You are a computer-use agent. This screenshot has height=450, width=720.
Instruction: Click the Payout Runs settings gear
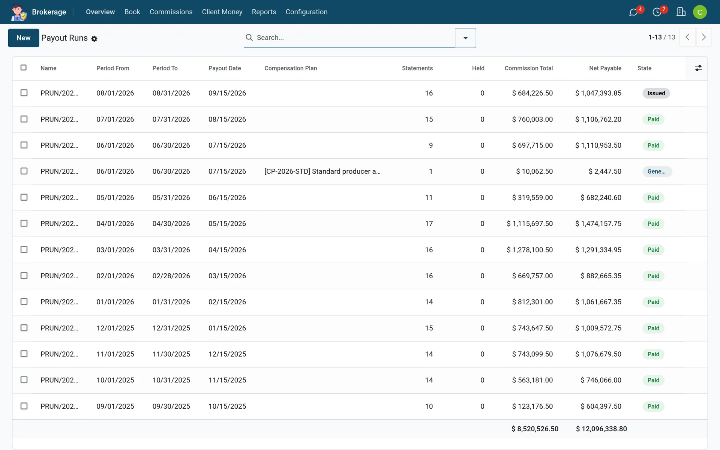94,39
